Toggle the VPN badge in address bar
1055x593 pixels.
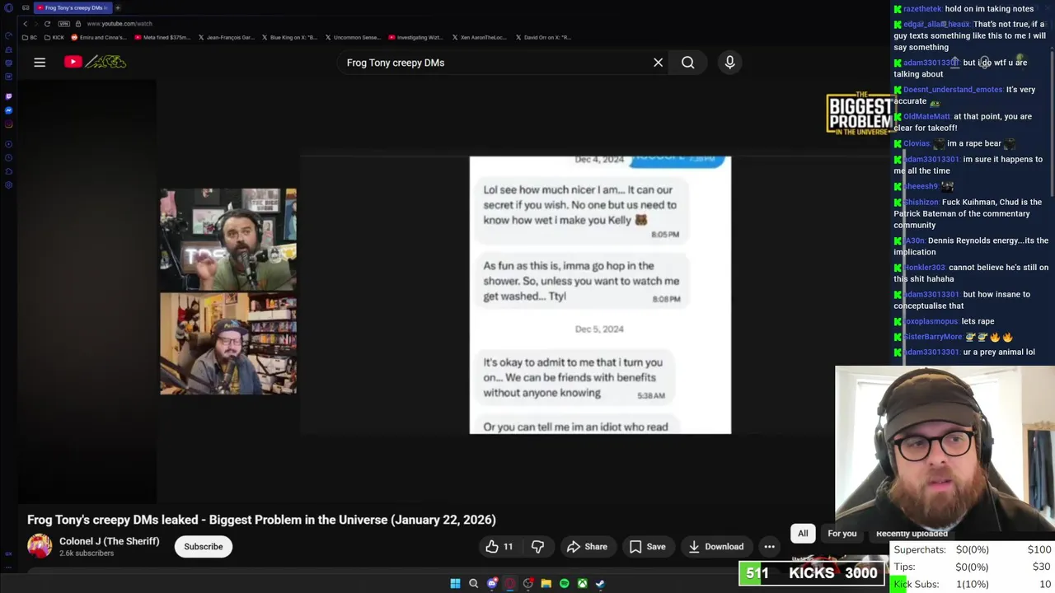pos(63,24)
